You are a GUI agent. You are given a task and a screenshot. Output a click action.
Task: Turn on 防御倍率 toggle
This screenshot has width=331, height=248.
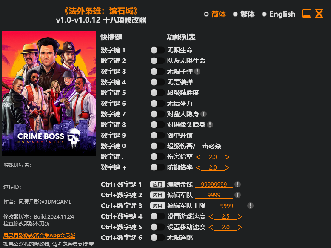coord(157,167)
